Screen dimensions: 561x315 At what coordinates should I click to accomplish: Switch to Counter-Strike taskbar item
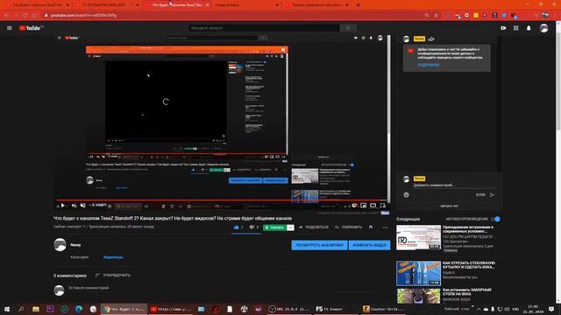[384, 309]
